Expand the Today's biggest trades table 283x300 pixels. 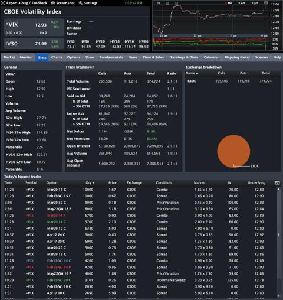[x=277, y=183]
